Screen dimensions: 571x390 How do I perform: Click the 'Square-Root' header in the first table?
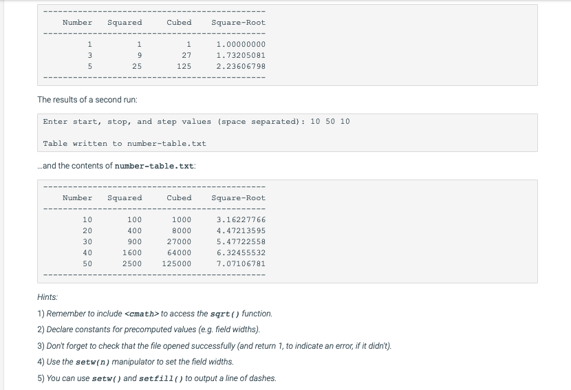tap(239, 23)
